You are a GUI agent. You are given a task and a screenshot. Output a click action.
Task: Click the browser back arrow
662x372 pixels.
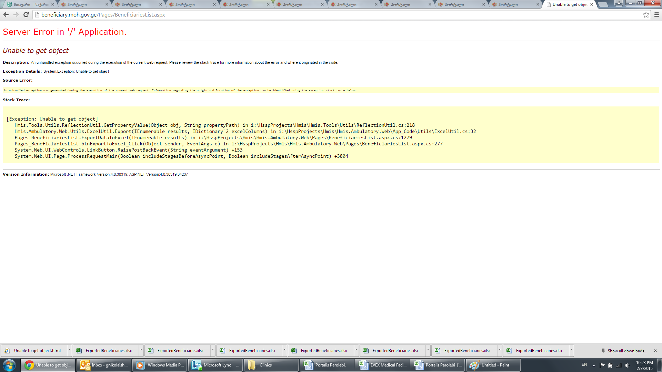point(6,15)
